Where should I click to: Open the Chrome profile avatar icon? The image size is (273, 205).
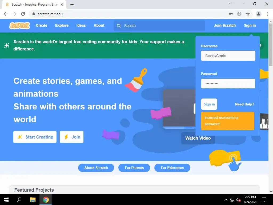(x=259, y=14)
